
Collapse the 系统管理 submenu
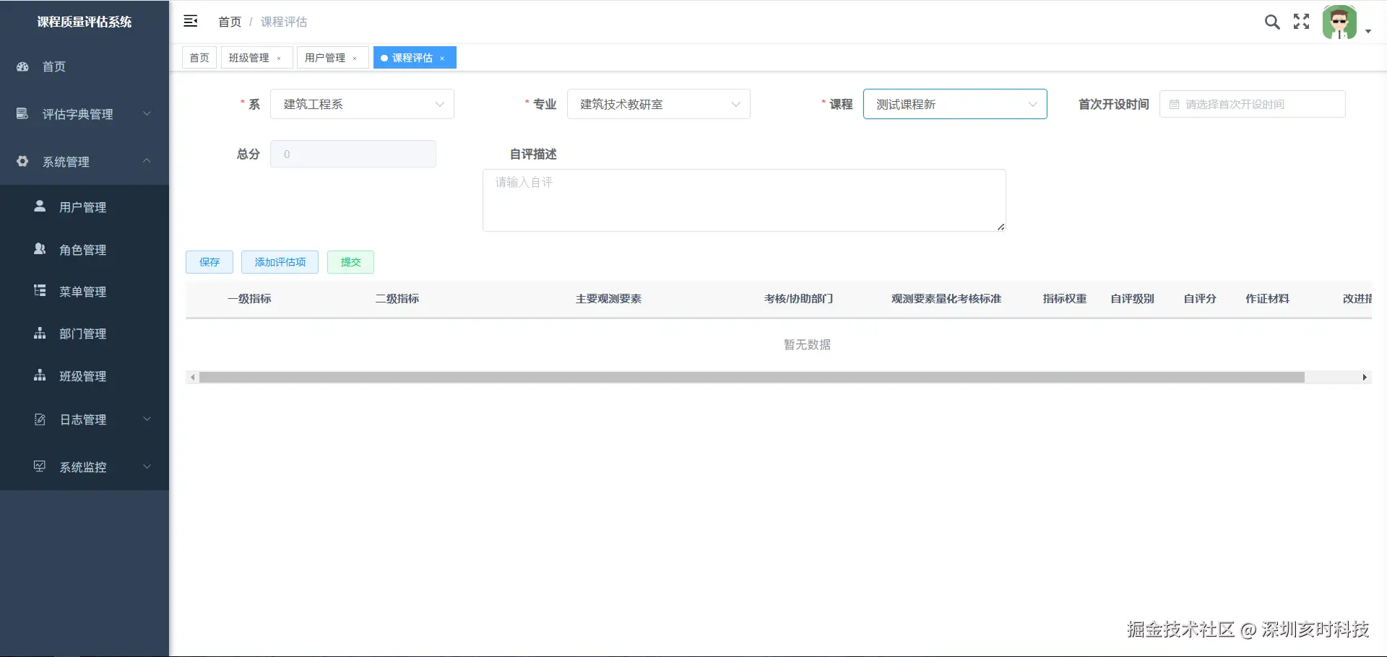pos(147,161)
